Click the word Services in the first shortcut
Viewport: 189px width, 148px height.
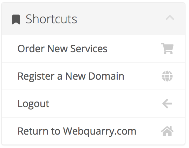click(89, 49)
